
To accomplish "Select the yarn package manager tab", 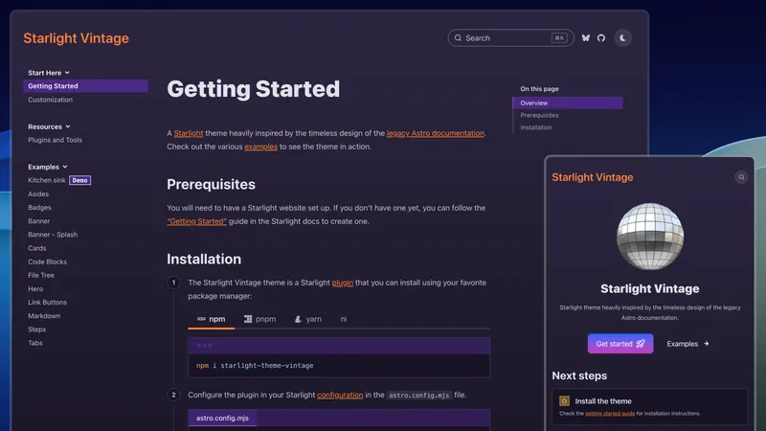I will (x=307, y=318).
